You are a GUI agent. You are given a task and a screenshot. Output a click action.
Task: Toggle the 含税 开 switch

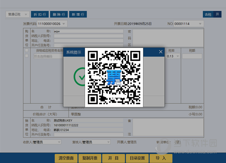click(212, 14)
